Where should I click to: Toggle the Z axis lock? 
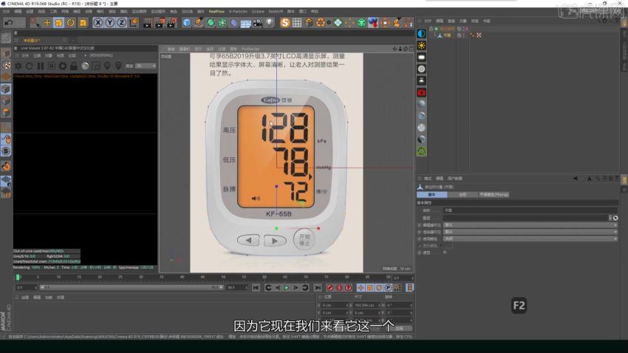click(x=120, y=23)
